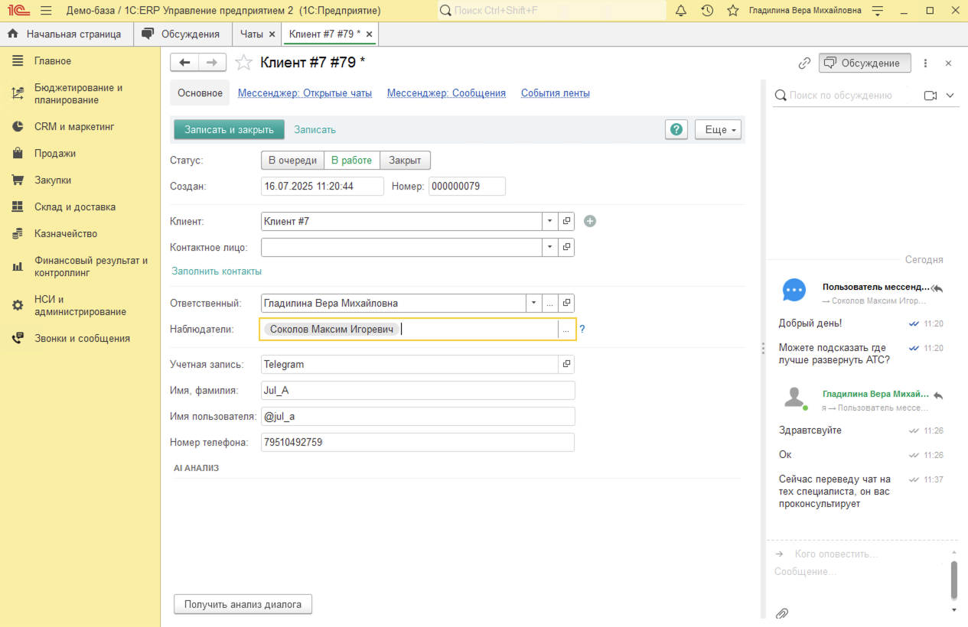This screenshot has height=627, width=968.
Task: Click the Заполнить контакты link
Action: click(x=217, y=271)
